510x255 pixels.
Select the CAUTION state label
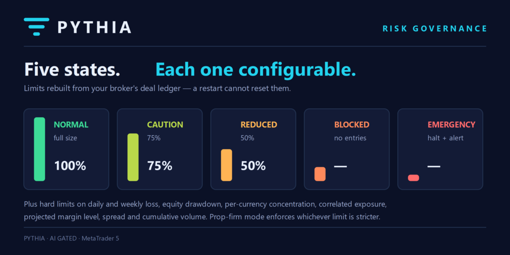165,125
